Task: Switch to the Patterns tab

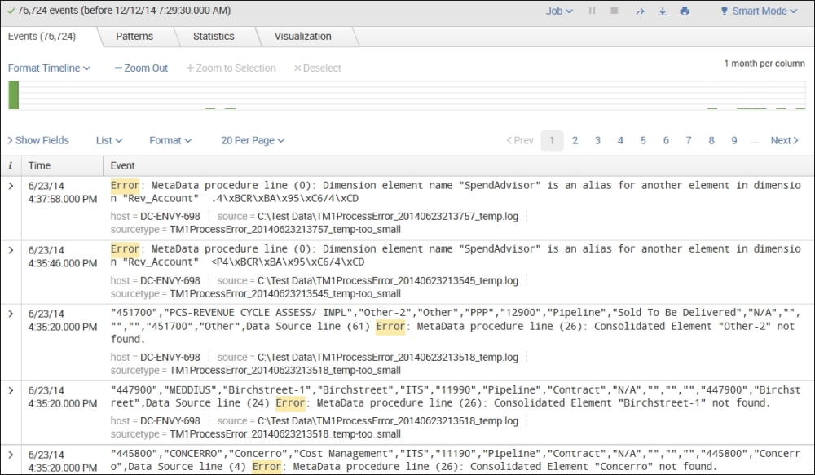Action: [x=134, y=37]
